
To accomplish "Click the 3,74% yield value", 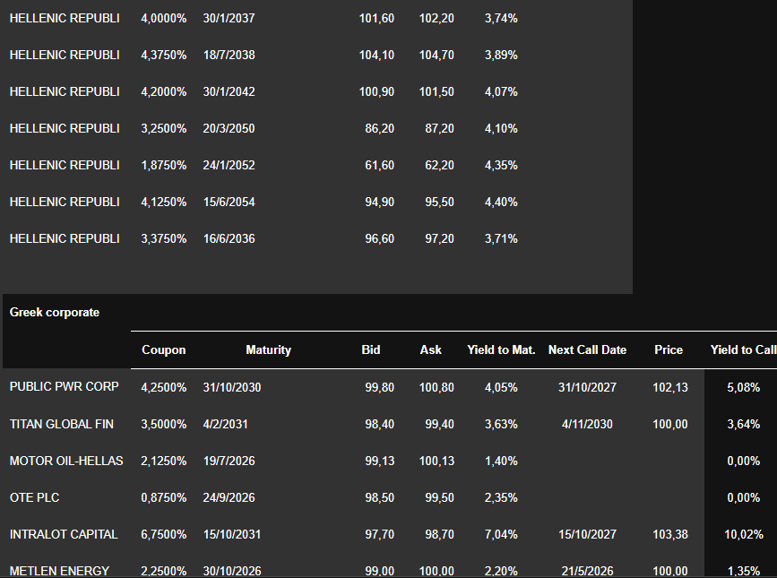I will (501, 18).
